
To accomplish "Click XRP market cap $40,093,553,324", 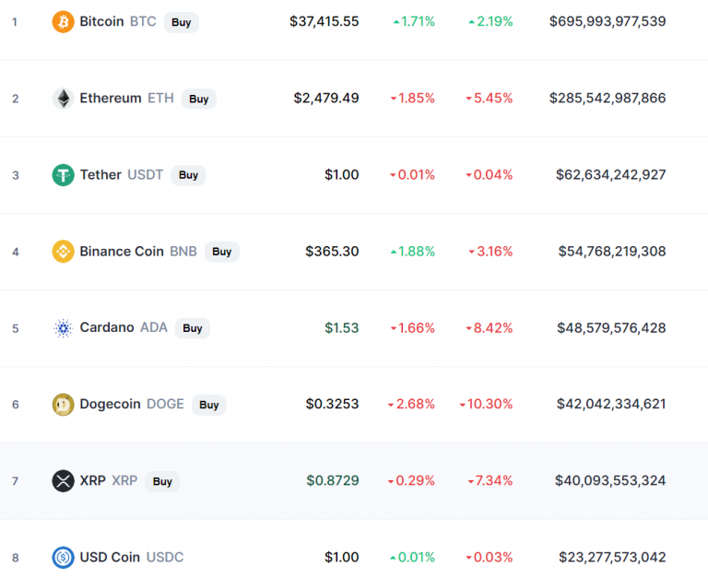I will click(610, 480).
